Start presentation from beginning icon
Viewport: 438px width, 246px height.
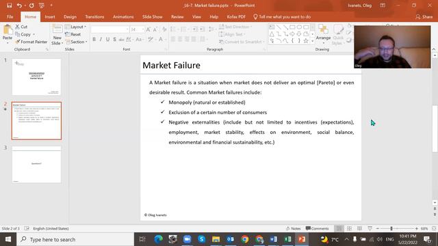[x=41, y=5]
